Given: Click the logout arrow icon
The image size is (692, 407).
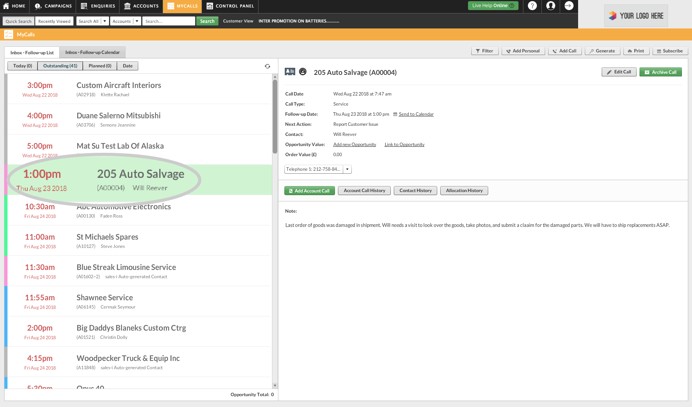Looking at the screenshot, I should click(569, 6).
